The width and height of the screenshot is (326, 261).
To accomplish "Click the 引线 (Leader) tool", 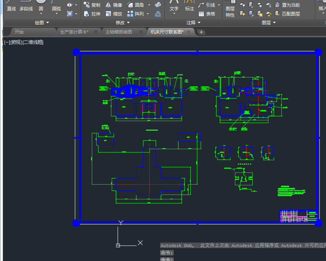I will (x=207, y=5).
